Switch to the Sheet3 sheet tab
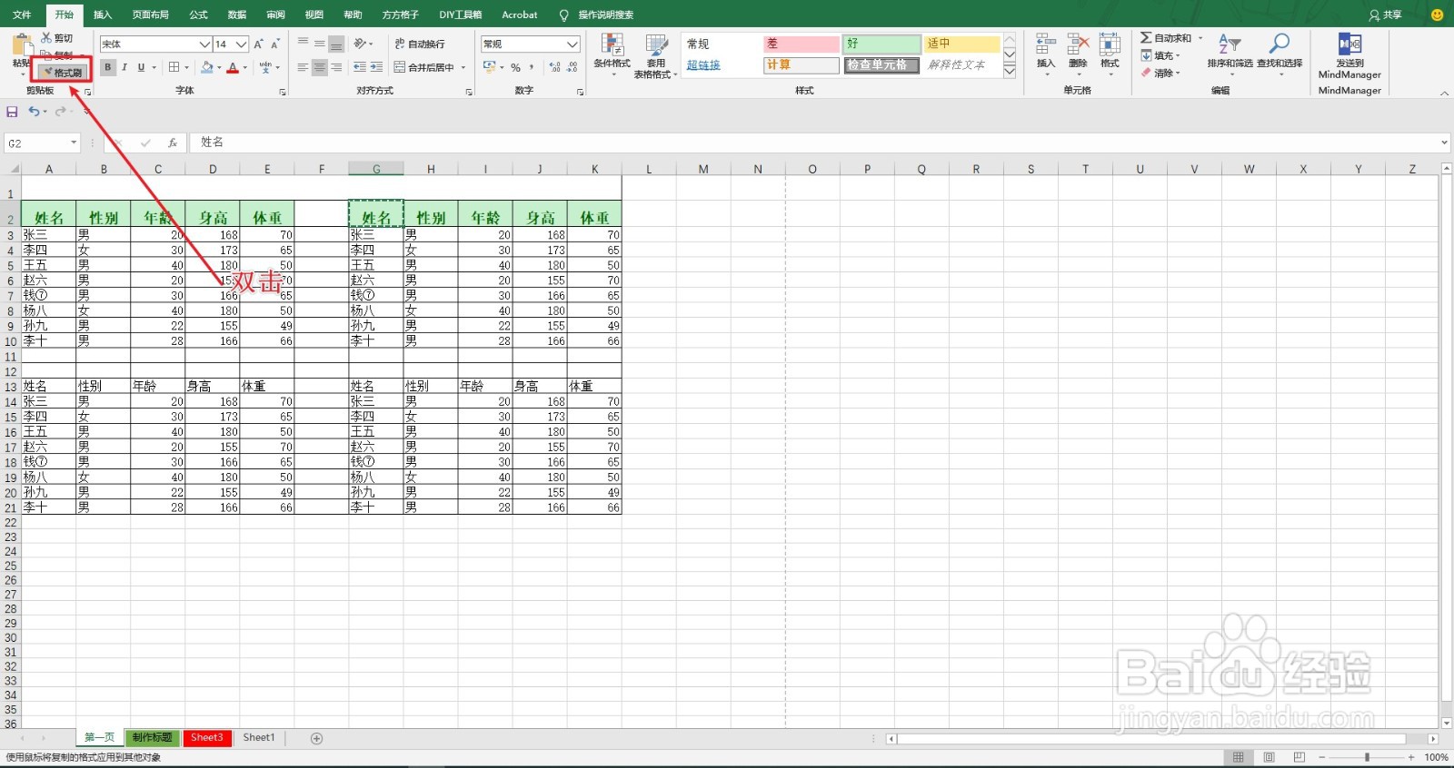The width and height of the screenshot is (1454, 768). point(206,737)
